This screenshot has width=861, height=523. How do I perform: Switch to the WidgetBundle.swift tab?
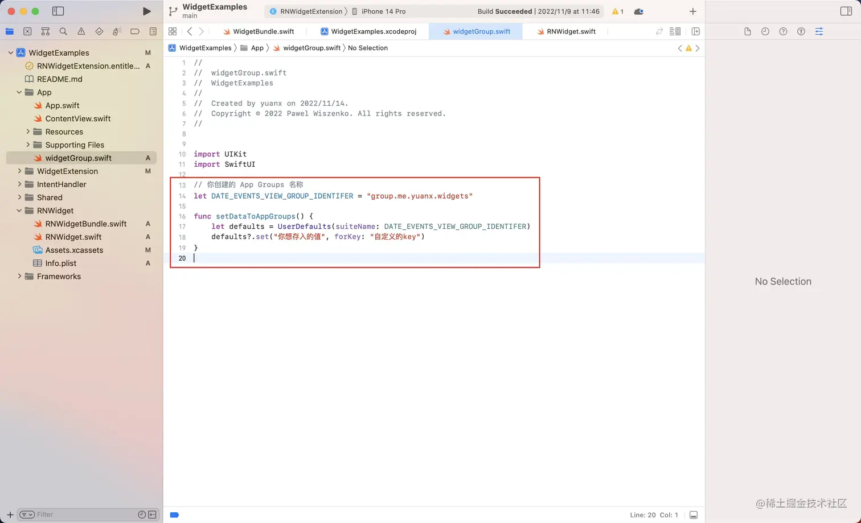pyautogui.click(x=259, y=31)
